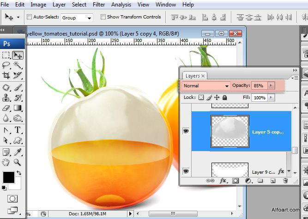Open the Filter menu
Viewport: 308px width, 219px height.
[98, 5]
